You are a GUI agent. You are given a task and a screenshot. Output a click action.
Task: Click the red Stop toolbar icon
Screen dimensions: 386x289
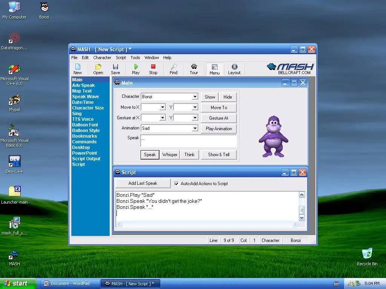153,69
